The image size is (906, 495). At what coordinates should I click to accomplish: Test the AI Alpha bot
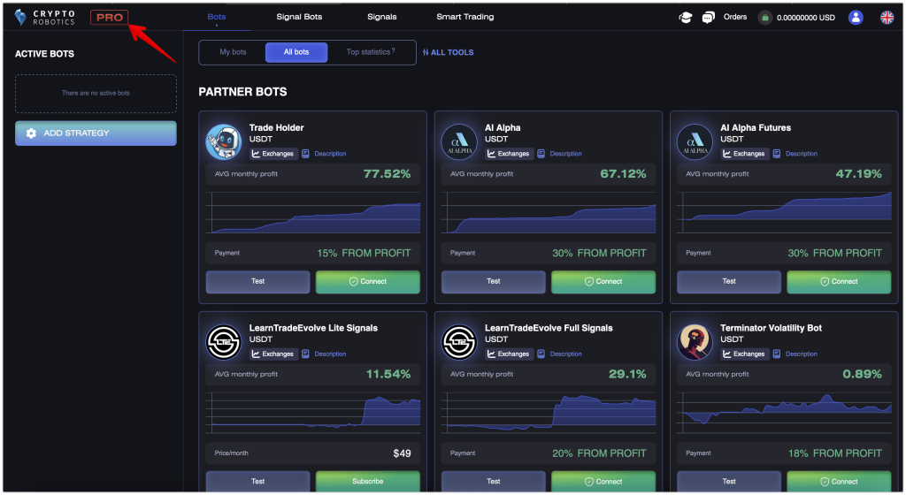(494, 282)
